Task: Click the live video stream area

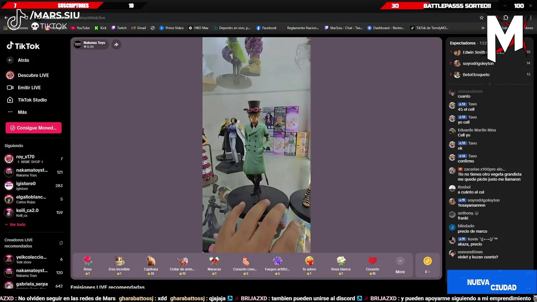Action: click(256, 145)
